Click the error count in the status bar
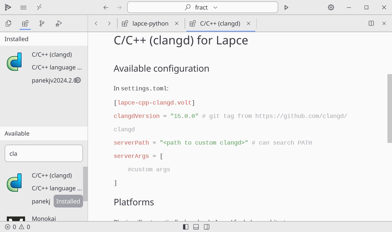Image resolution: width=392 pixels, height=232 pixels. tap(11, 227)
